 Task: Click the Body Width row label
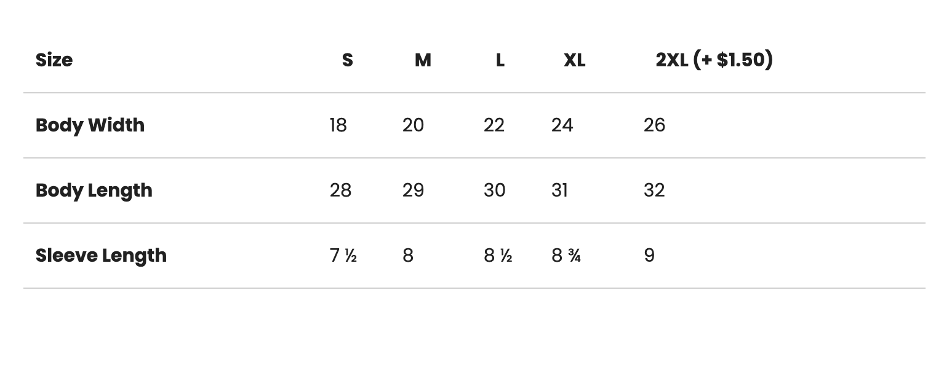coord(90,125)
